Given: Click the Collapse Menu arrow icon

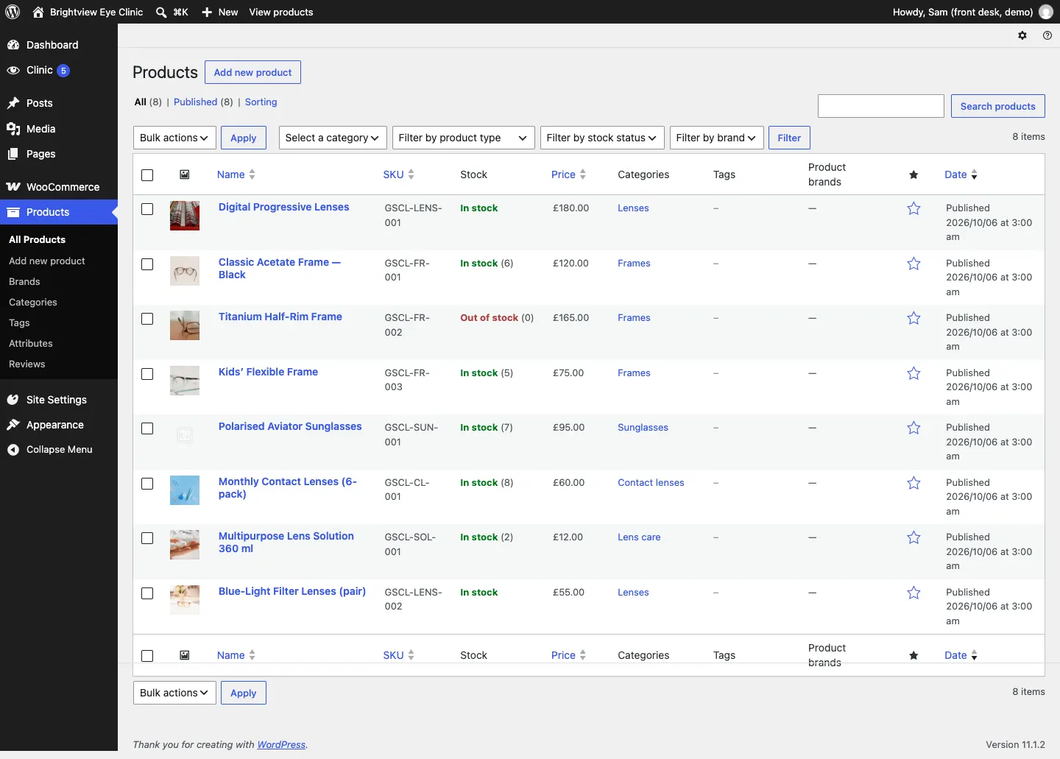Looking at the screenshot, I should [13, 450].
